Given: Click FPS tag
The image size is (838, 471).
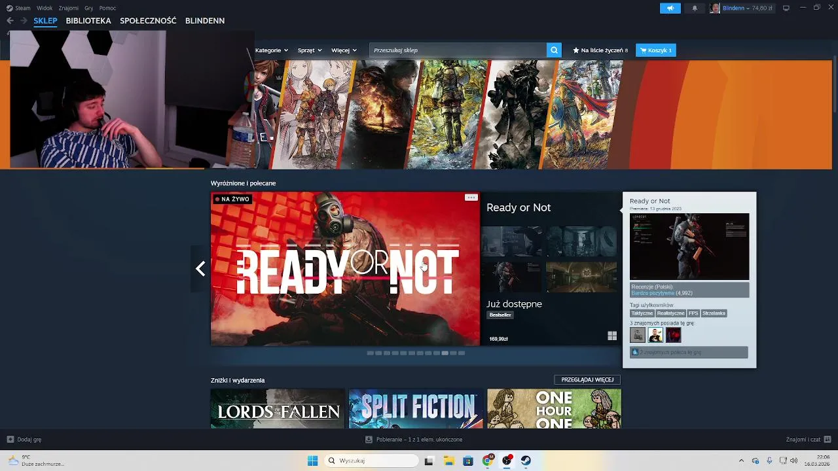Looking at the screenshot, I should (x=693, y=313).
